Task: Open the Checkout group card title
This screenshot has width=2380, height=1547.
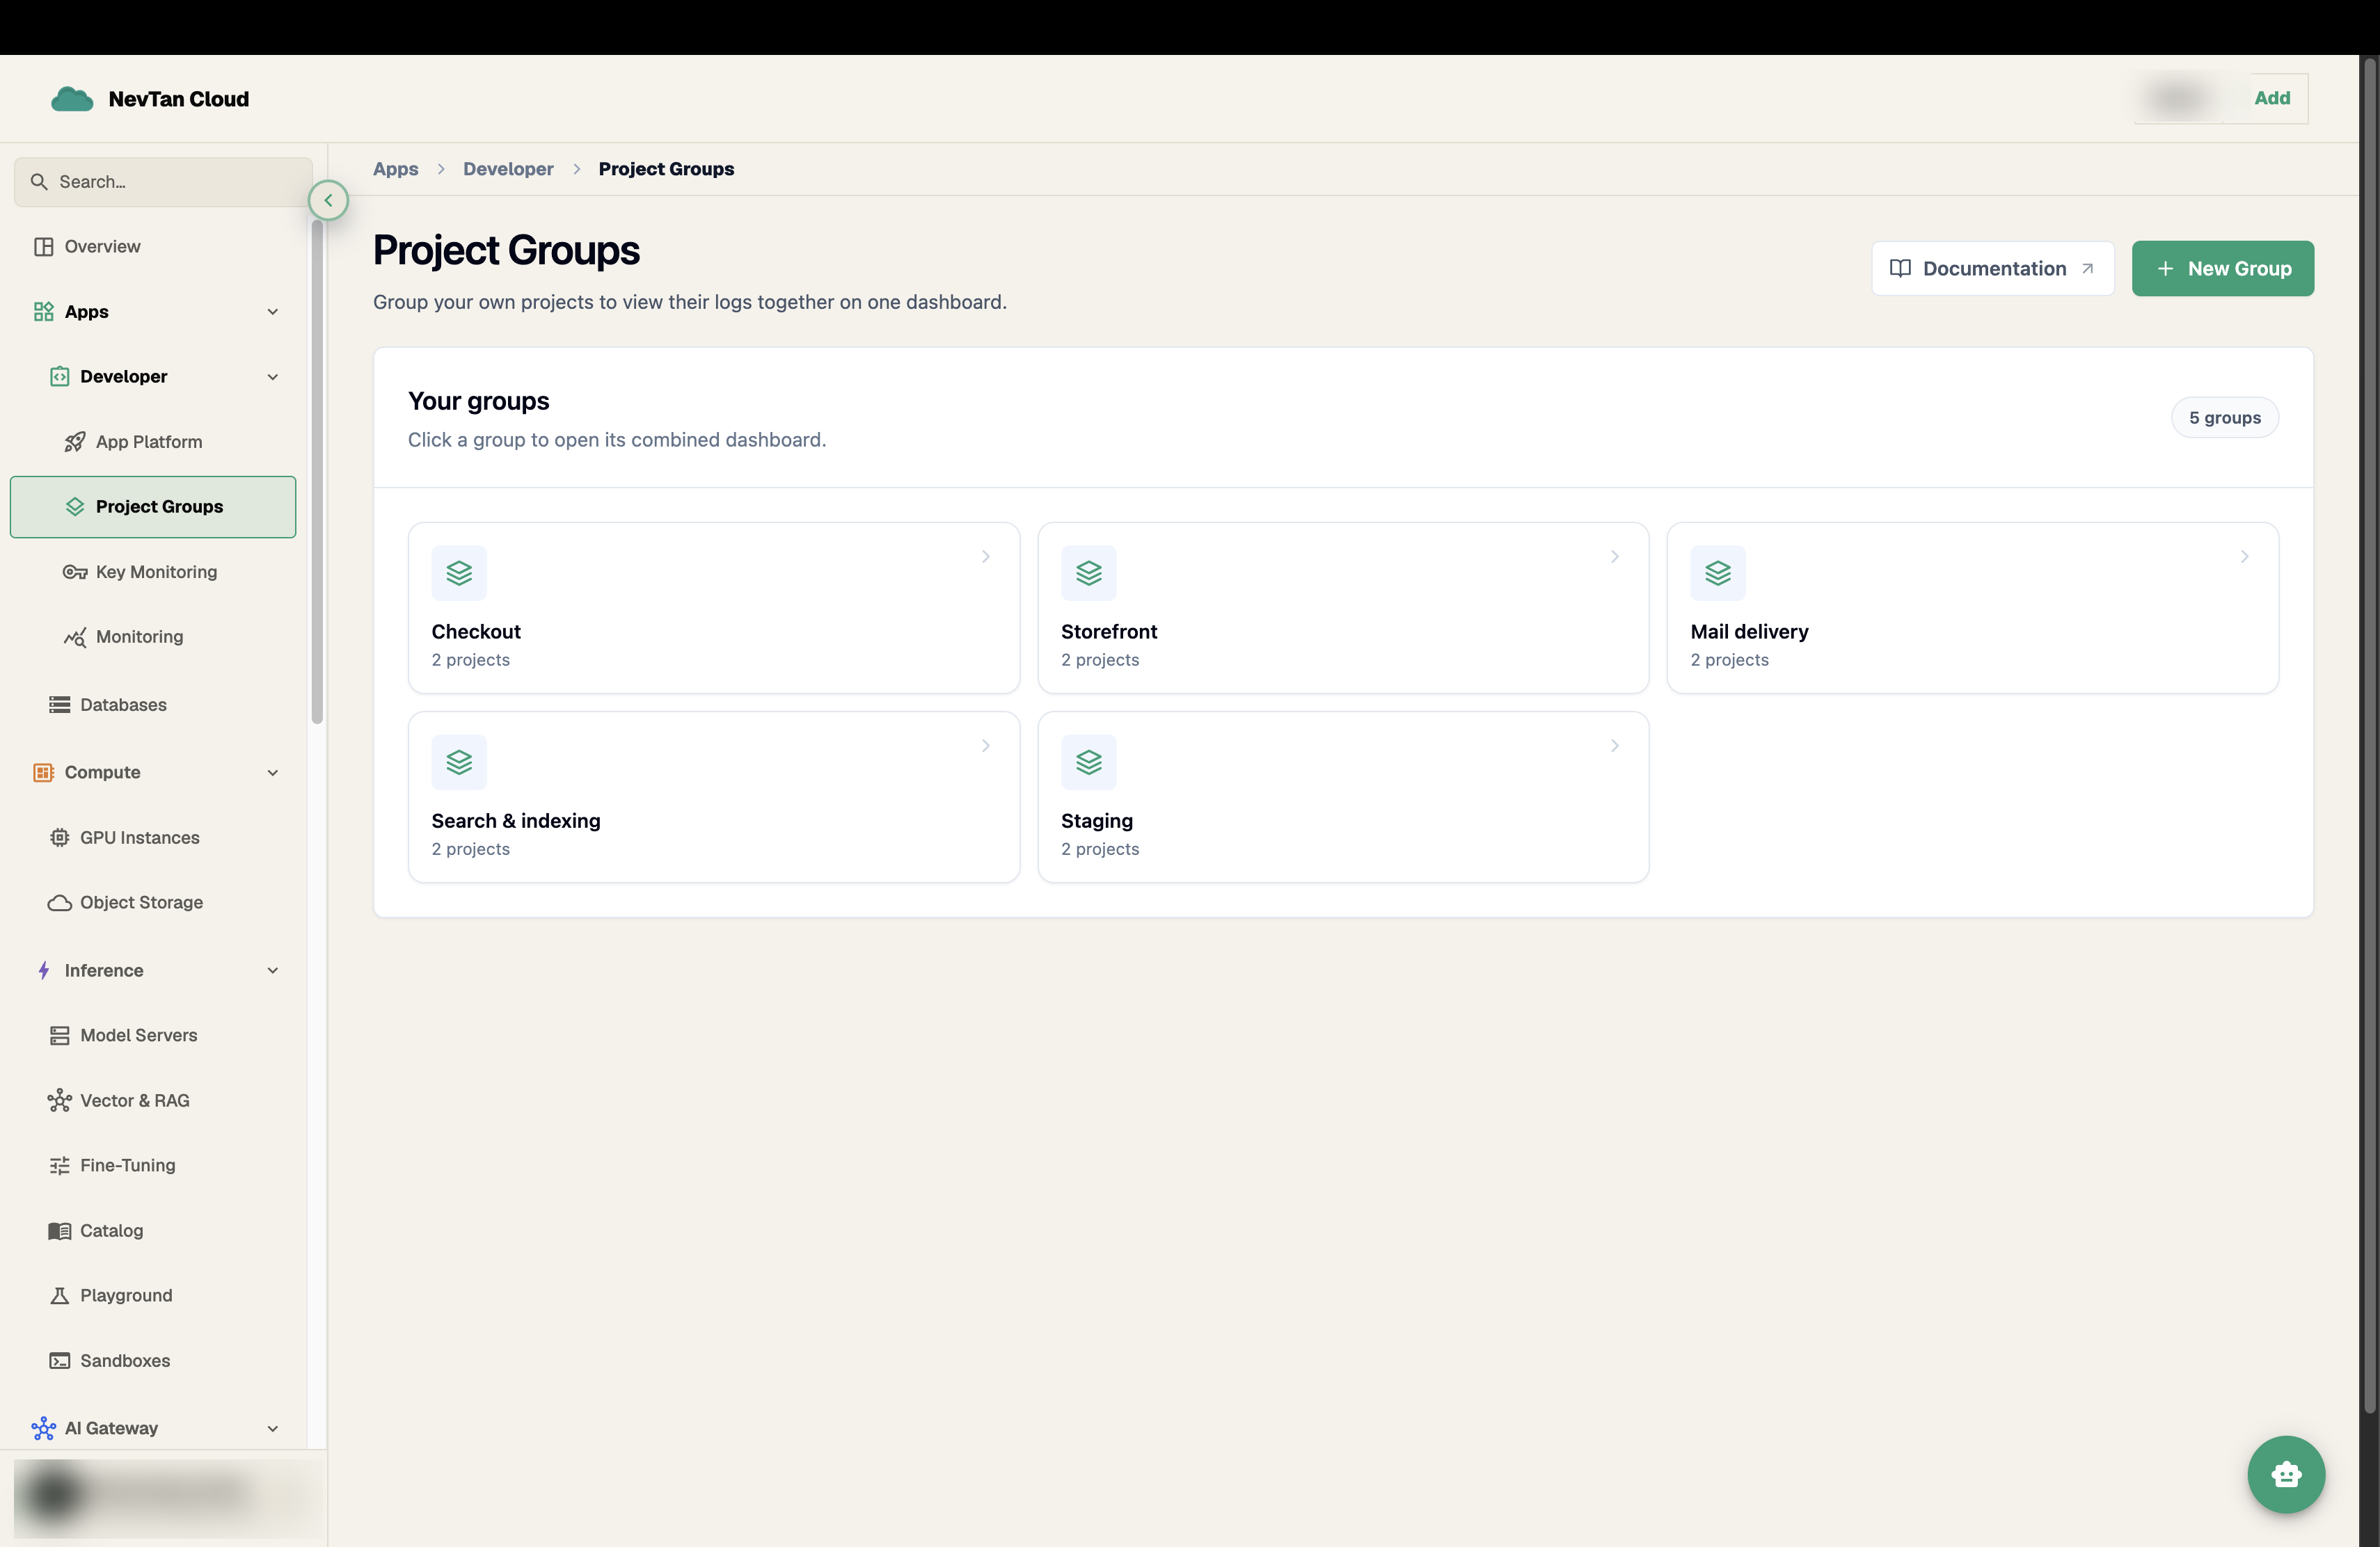Action: pyautogui.click(x=476, y=632)
